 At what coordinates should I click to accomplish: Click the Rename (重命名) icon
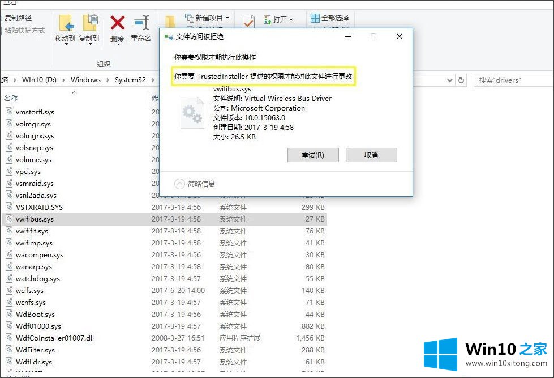click(141, 23)
